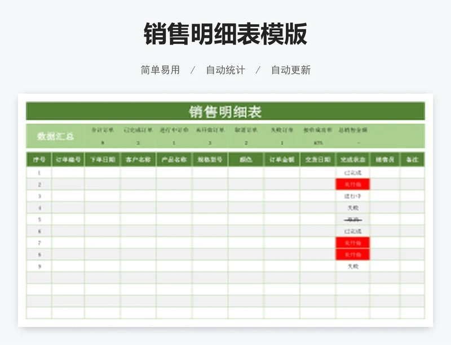Viewport: 451px width, 345px height.
Task: Select the row number 4 cell
Action: click(39, 208)
